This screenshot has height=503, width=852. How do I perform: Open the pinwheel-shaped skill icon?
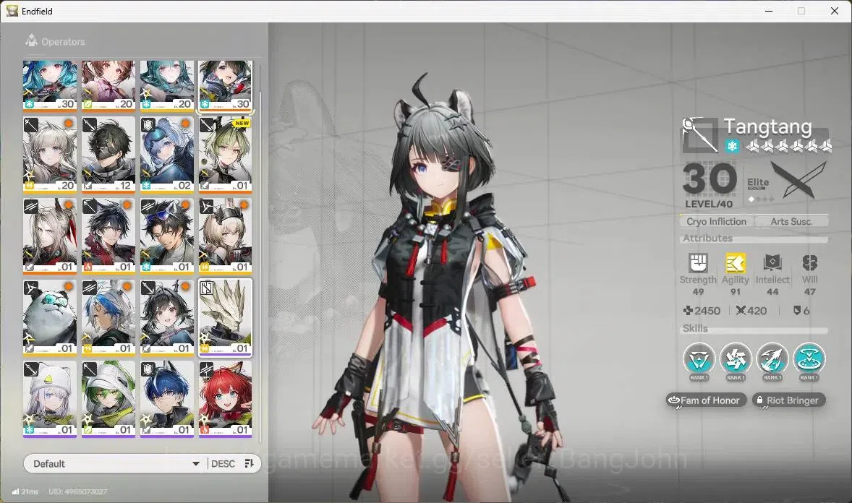pyautogui.click(x=735, y=358)
